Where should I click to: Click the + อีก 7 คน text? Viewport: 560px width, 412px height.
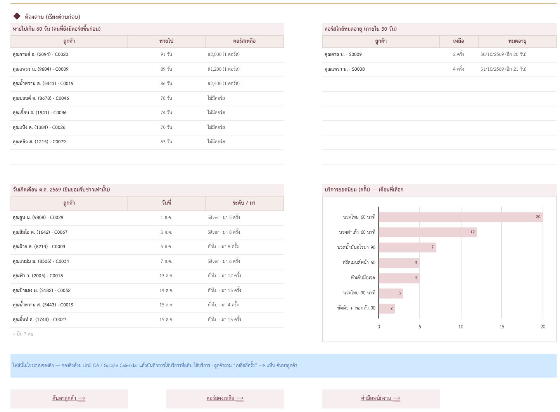23,334
